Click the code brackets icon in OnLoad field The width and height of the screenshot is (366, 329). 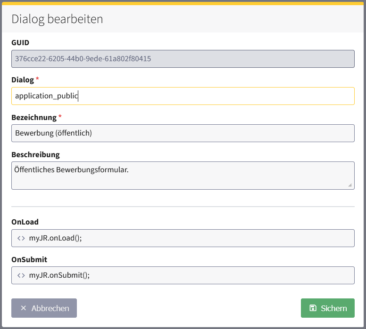click(x=21, y=238)
